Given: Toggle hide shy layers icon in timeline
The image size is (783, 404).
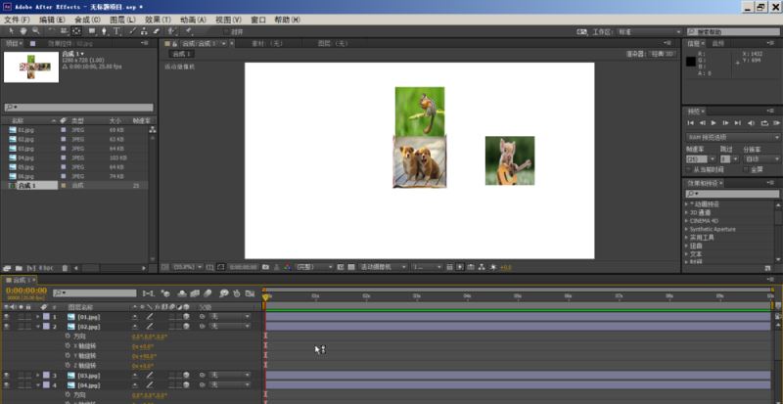Looking at the screenshot, I should (x=182, y=293).
